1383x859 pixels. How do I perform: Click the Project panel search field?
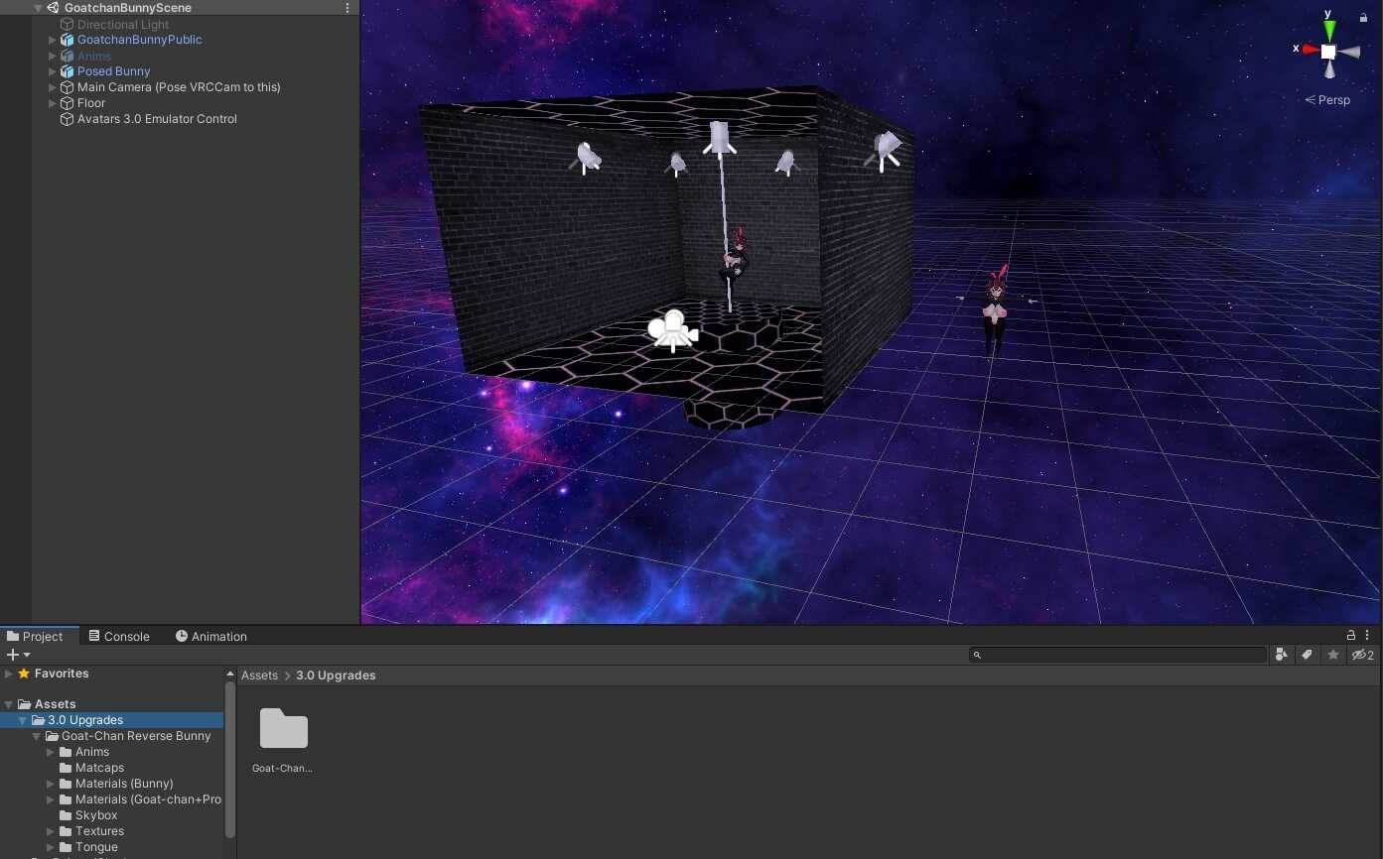[x=1118, y=655]
